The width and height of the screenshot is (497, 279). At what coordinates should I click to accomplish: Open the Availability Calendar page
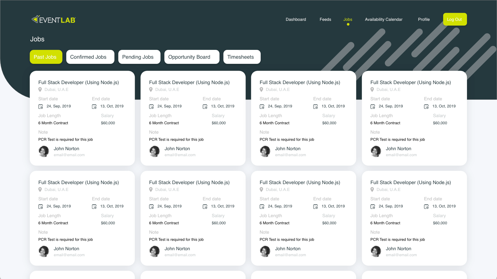pos(383,19)
